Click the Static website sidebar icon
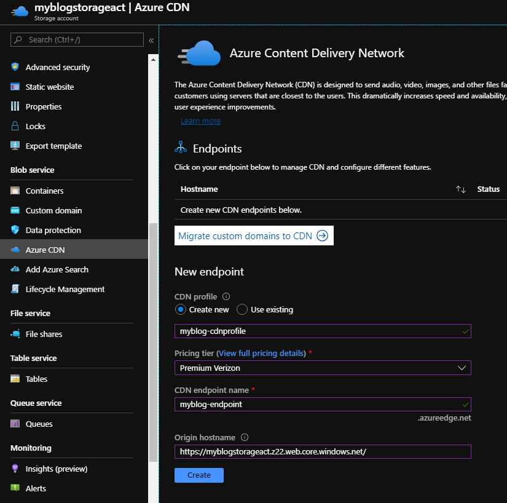Screen dimensions: 507x503 pos(15,87)
